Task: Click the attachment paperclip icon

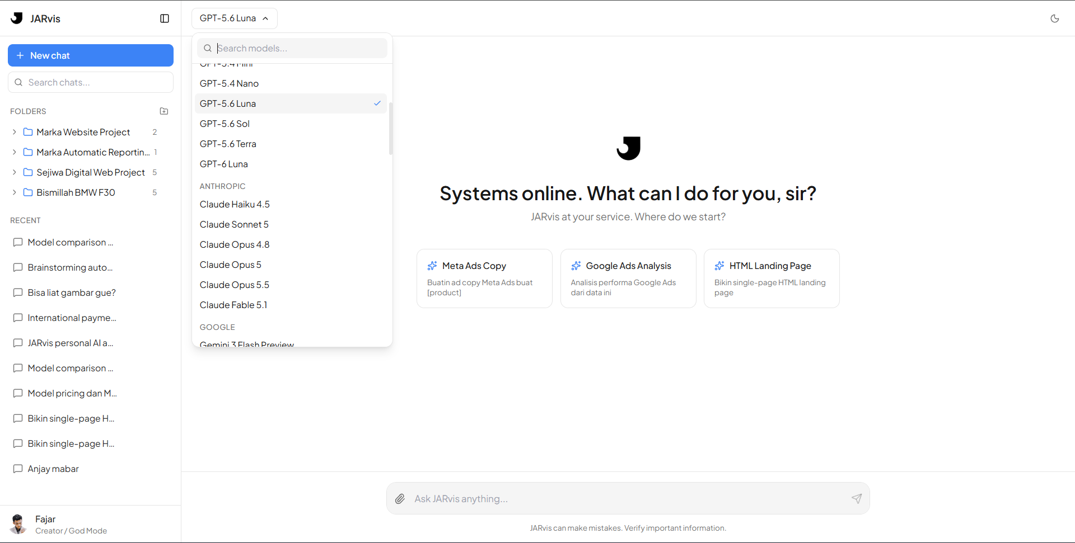Action: pyautogui.click(x=400, y=499)
